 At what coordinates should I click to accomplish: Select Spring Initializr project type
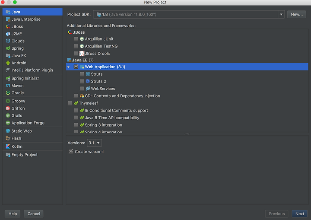32,78
